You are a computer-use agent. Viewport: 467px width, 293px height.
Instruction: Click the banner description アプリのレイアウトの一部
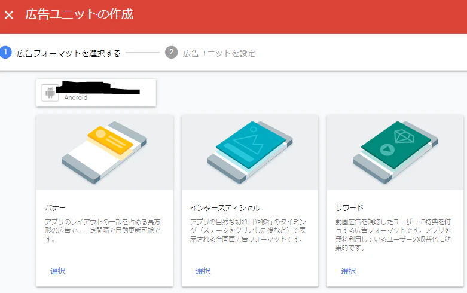[103, 230]
